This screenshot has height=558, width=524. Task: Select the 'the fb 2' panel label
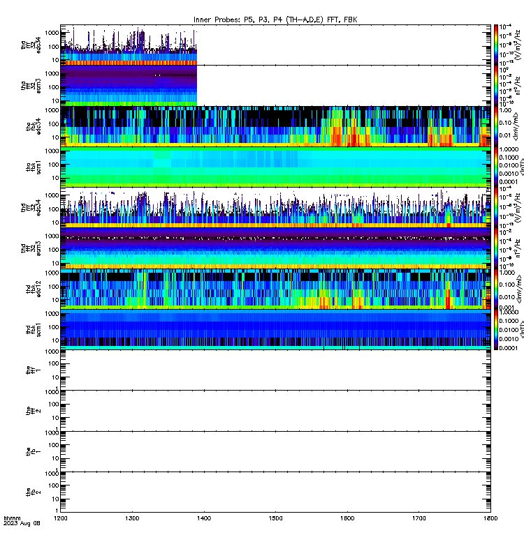pyautogui.click(x=34, y=492)
